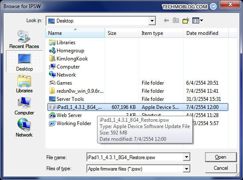Click inside the File name text field
Image resolution: width=243 pixels, height=180 pixels.
135,157
